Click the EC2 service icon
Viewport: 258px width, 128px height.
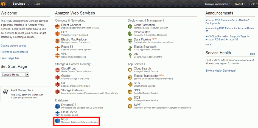tap(57, 33)
